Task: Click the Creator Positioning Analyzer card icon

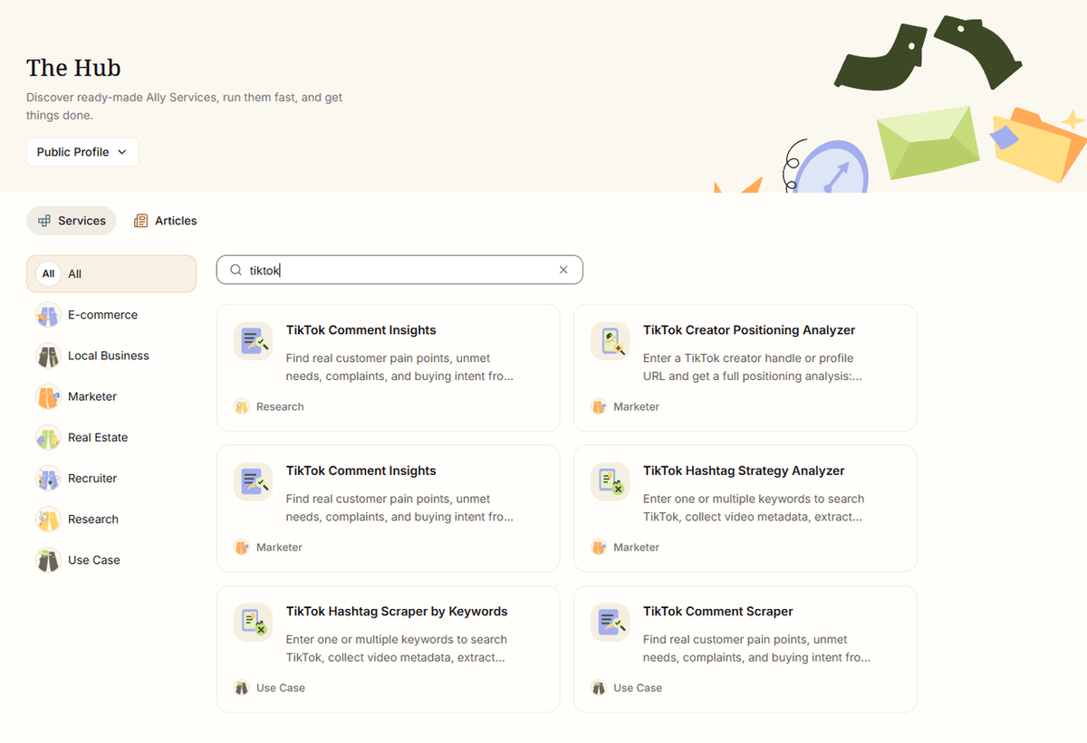Action: pos(610,341)
